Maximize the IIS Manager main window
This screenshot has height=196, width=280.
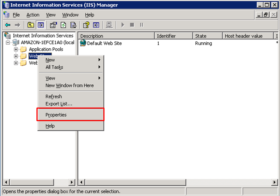[267, 5]
